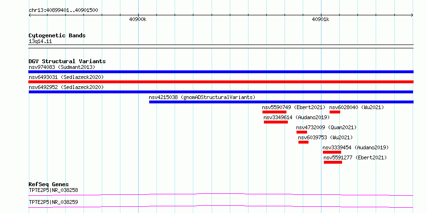The width and height of the screenshot is (427, 213).
Task: Click the TPTE2P5|NR_038258 gene label
Action: click(x=53, y=190)
